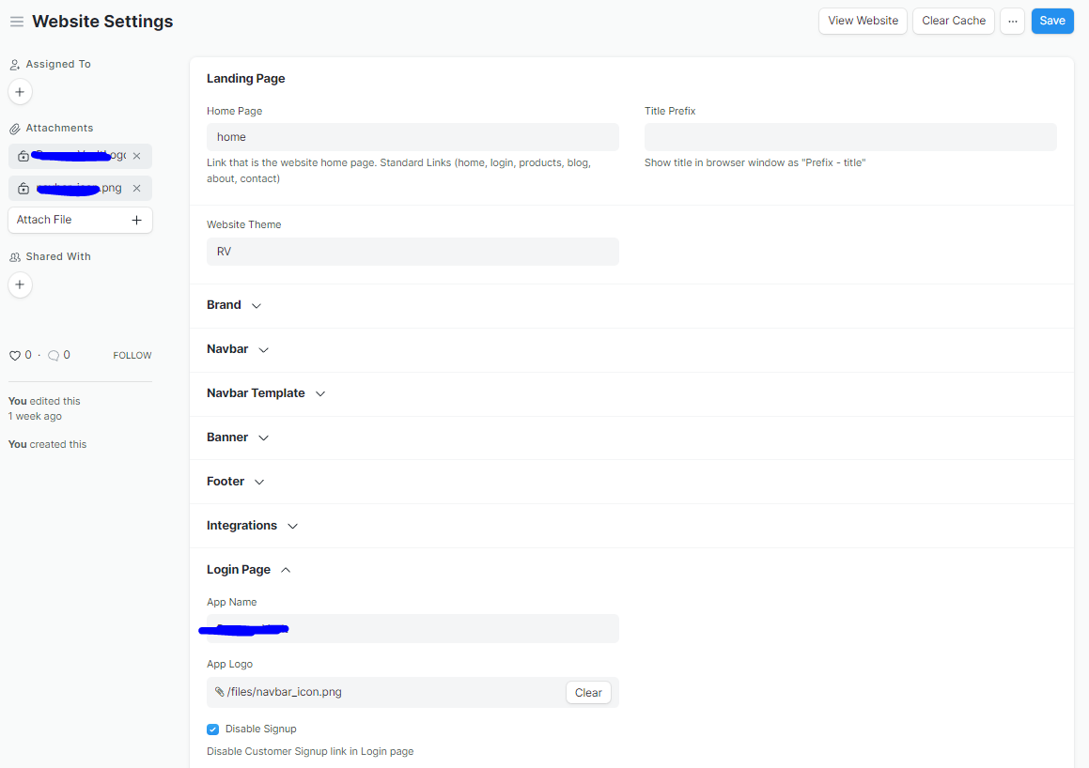Clear the App Logo file

588,693
